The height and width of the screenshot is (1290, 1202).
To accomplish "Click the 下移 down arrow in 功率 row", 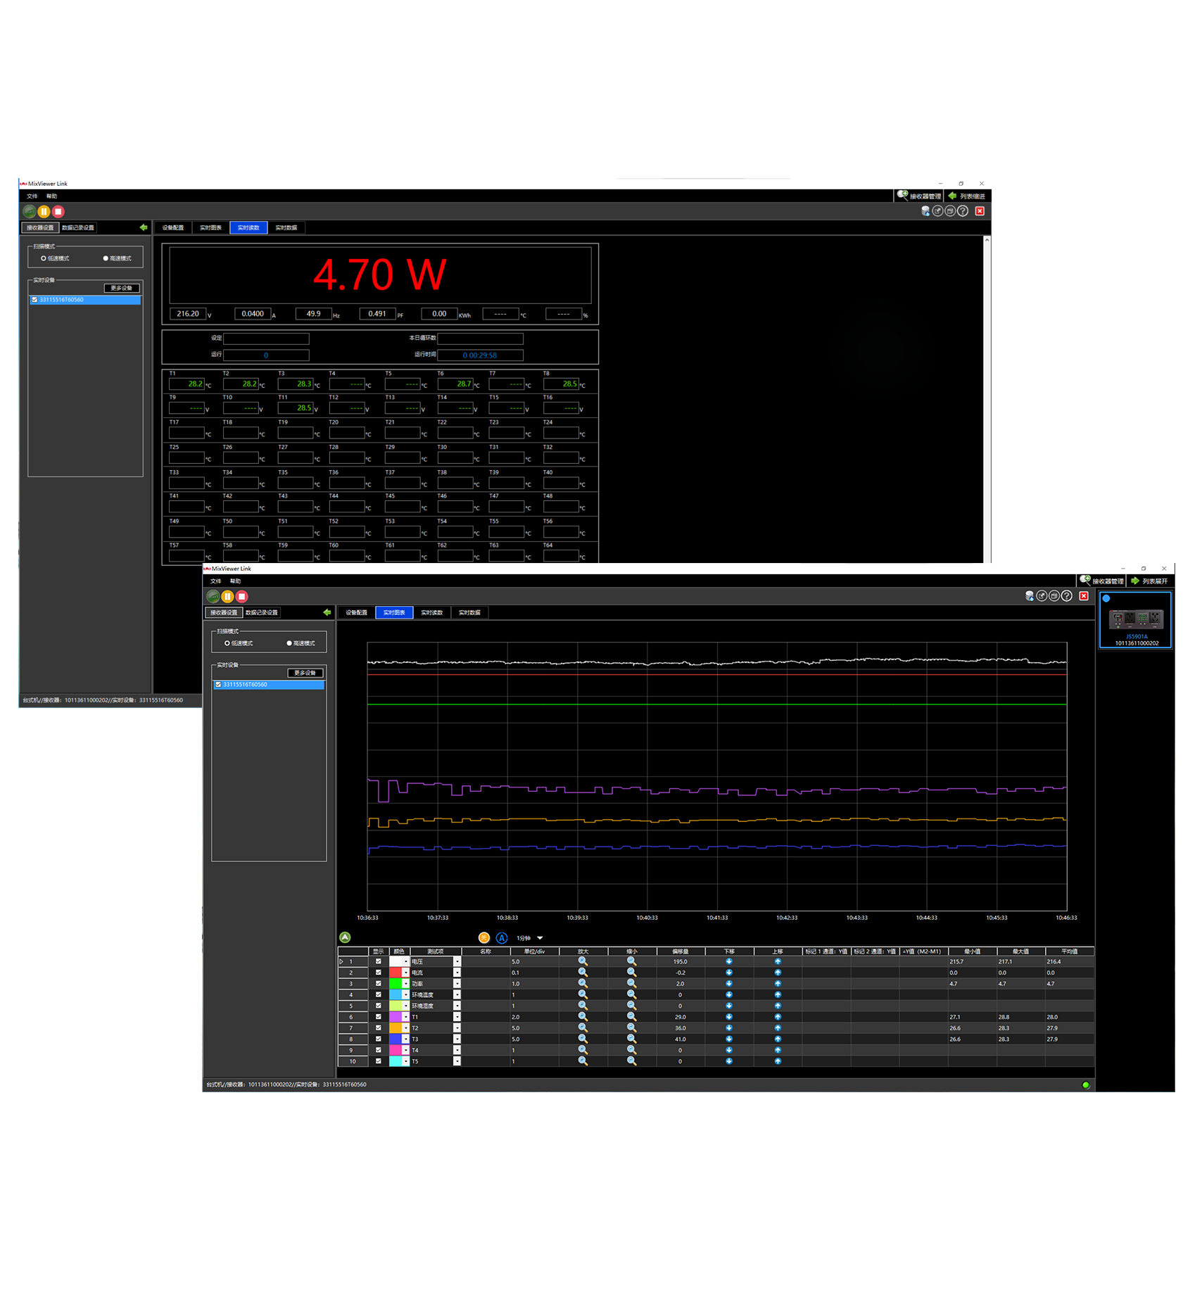I will (729, 984).
